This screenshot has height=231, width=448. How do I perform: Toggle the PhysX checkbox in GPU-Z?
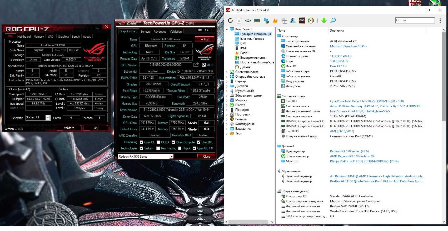click(180, 148)
